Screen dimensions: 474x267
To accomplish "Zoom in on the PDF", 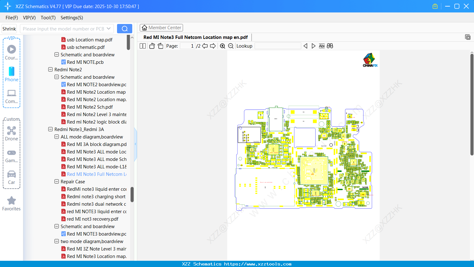I will (223, 46).
